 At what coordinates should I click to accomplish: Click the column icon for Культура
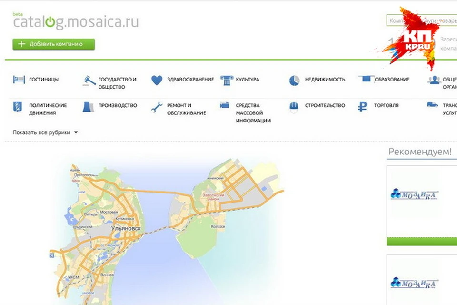(226, 80)
